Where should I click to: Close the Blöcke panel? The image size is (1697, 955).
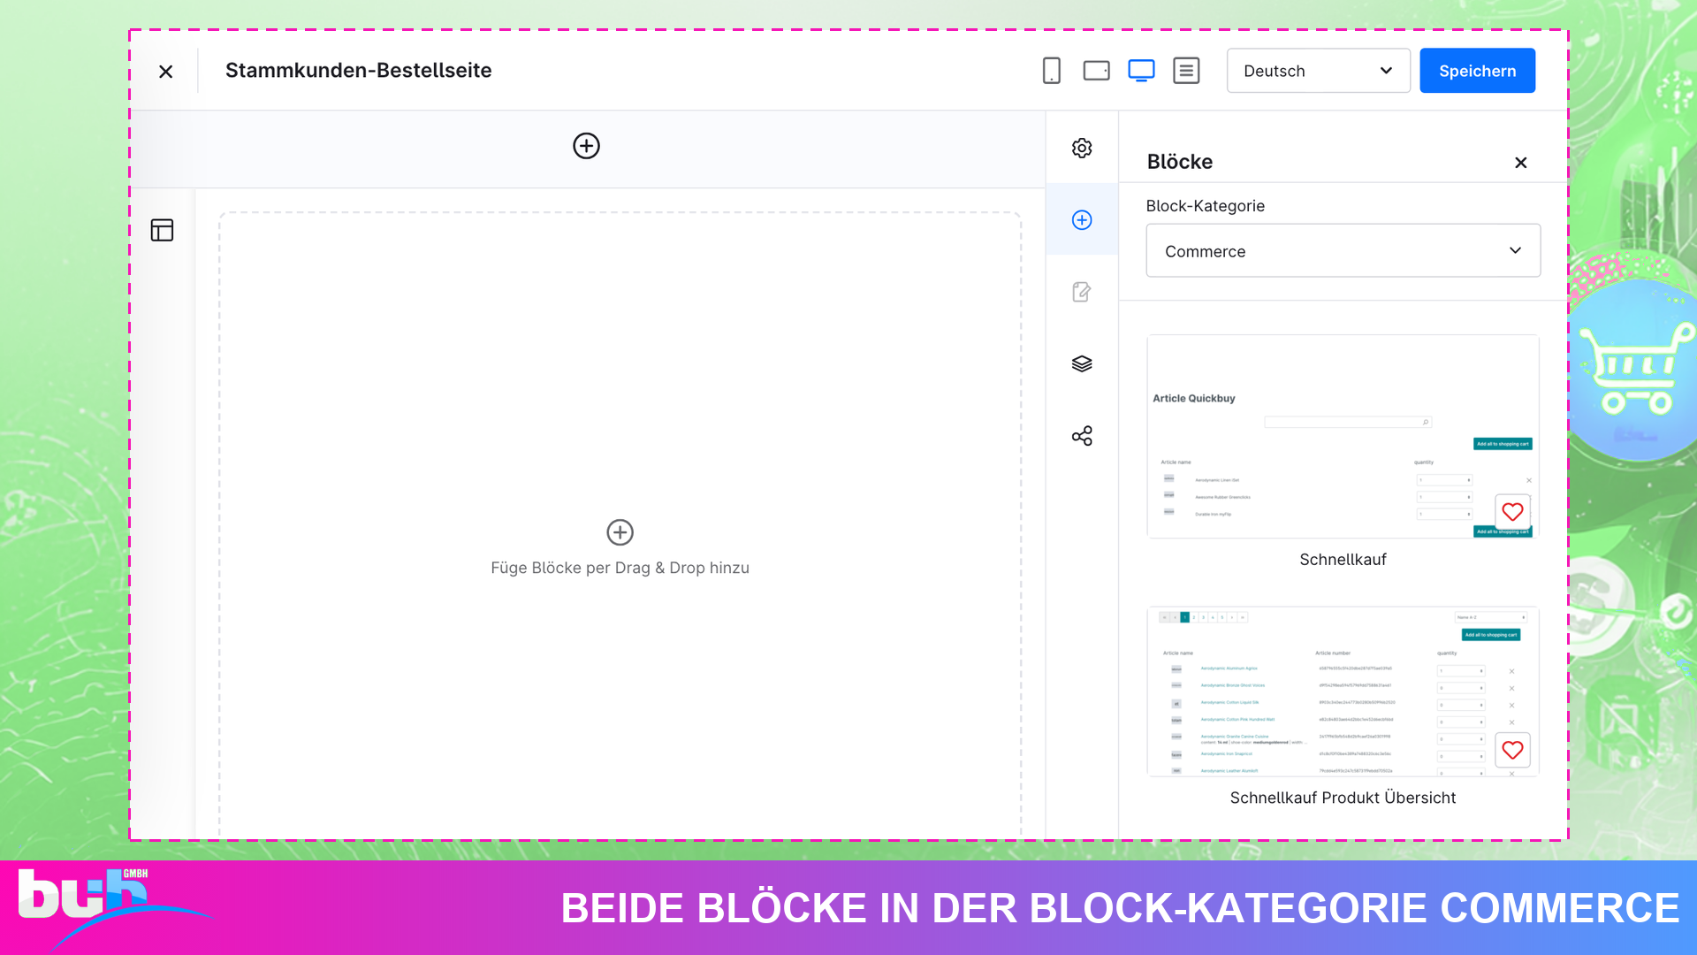(x=1520, y=163)
